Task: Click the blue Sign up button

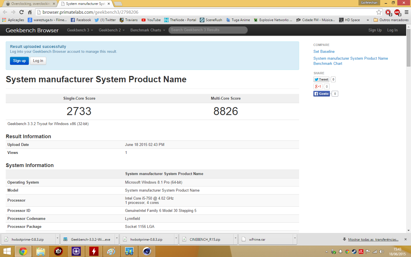Action: [19, 61]
